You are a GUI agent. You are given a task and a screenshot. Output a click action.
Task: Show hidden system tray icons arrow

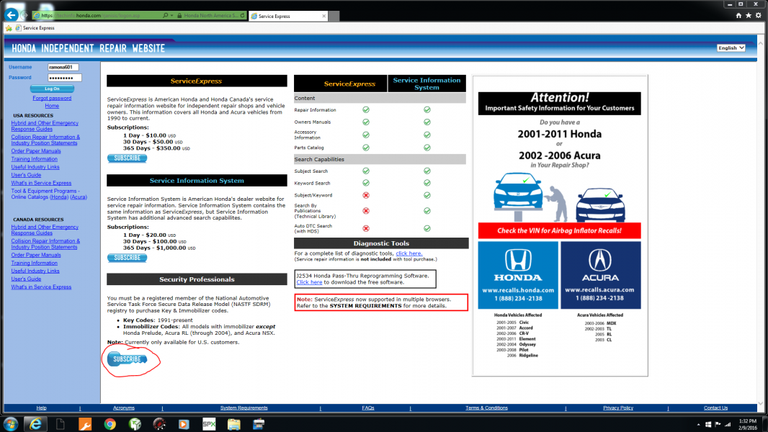(698, 424)
